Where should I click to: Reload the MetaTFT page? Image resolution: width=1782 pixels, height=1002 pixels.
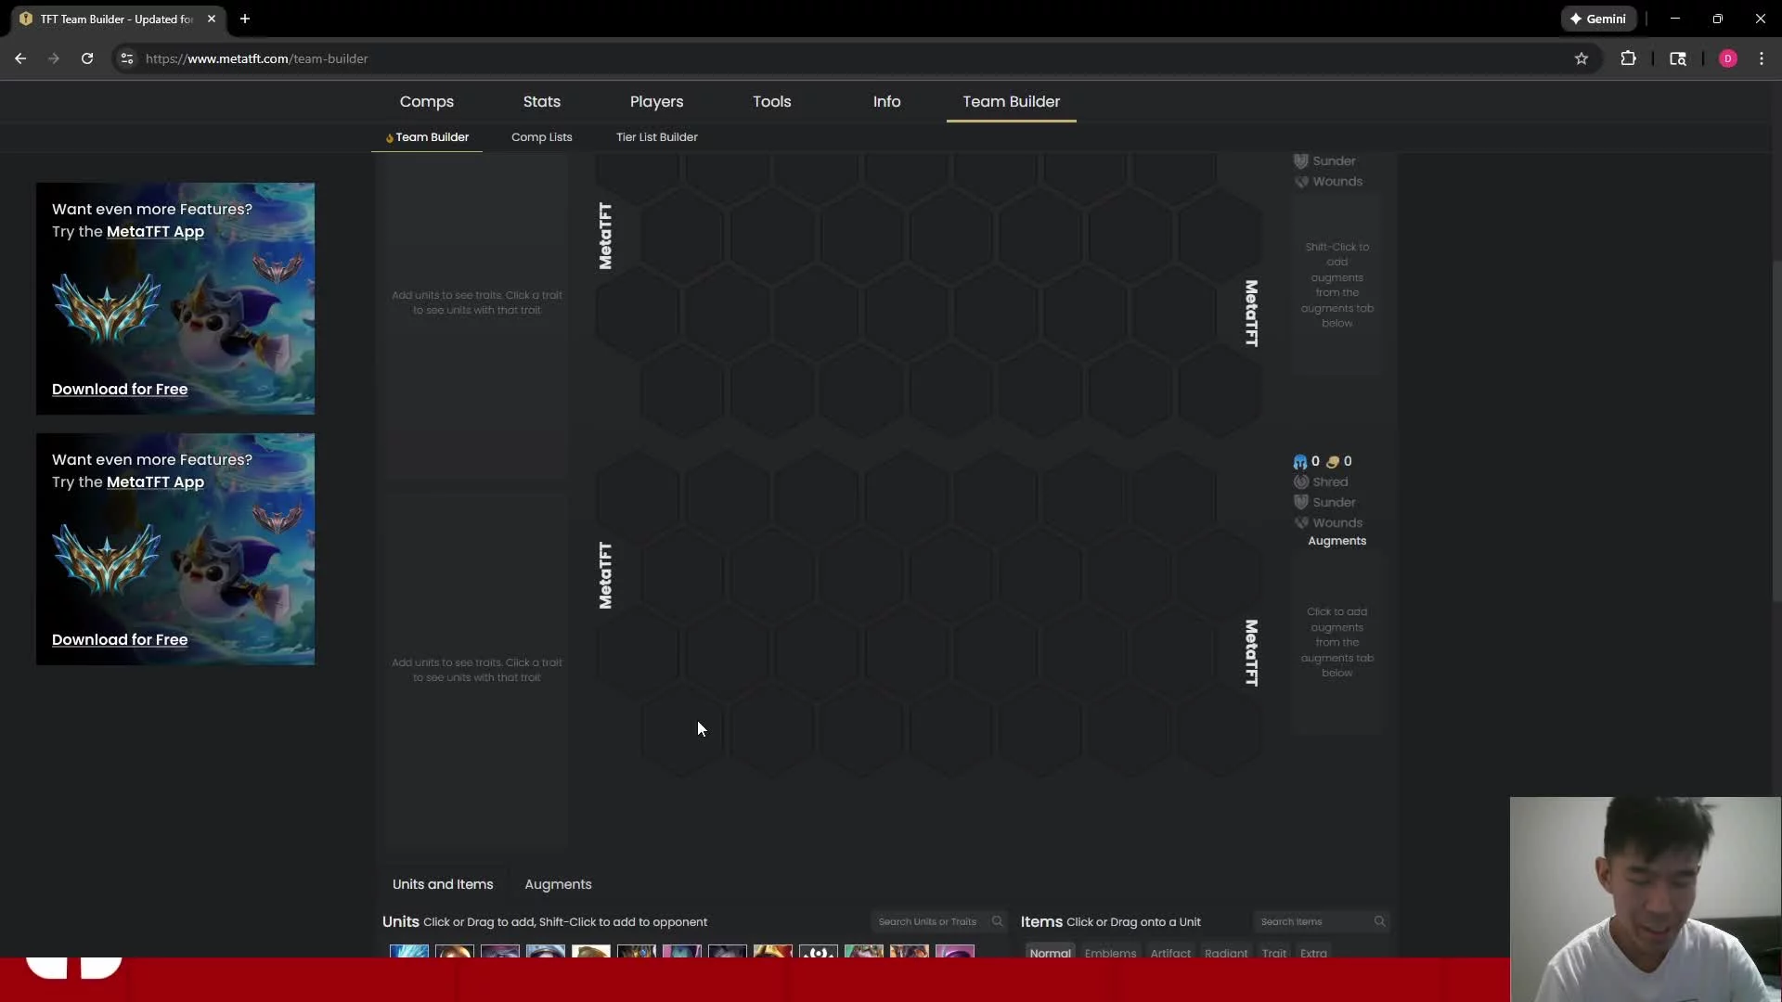[x=87, y=58]
